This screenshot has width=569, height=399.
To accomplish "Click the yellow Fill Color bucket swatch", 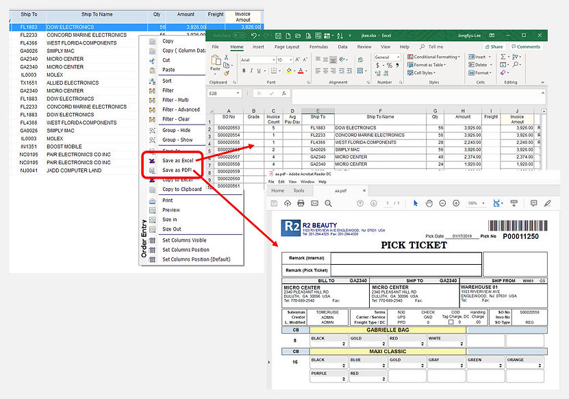I will coord(289,70).
